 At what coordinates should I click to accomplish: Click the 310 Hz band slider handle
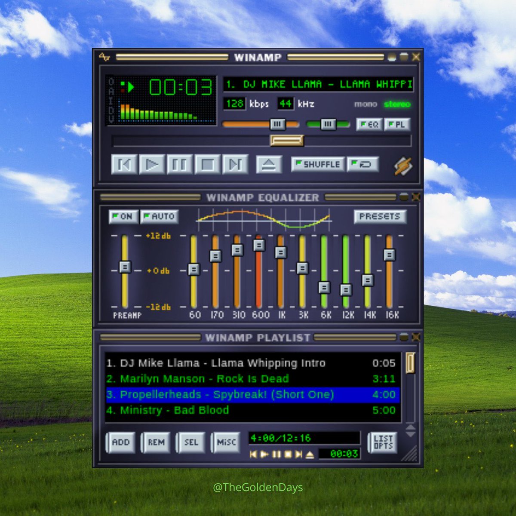(237, 250)
